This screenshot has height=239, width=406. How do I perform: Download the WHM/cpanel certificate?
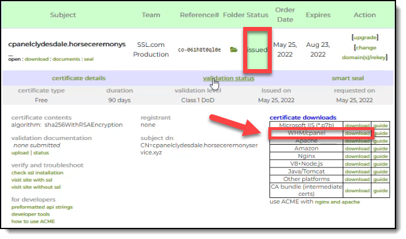click(x=357, y=133)
